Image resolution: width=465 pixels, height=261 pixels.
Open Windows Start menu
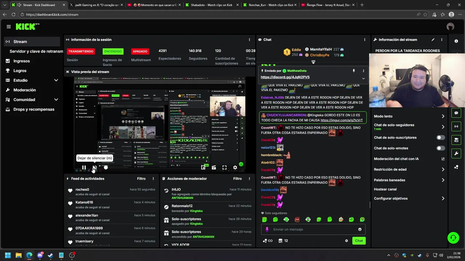[x=8, y=256]
